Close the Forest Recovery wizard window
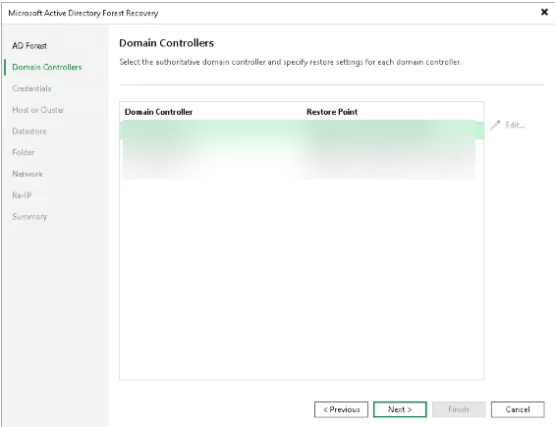 coord(544,12)
